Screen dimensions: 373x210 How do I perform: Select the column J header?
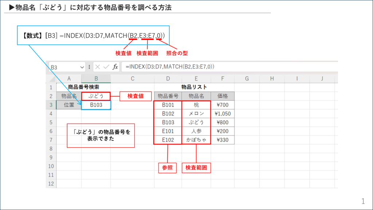coord(322,79)
